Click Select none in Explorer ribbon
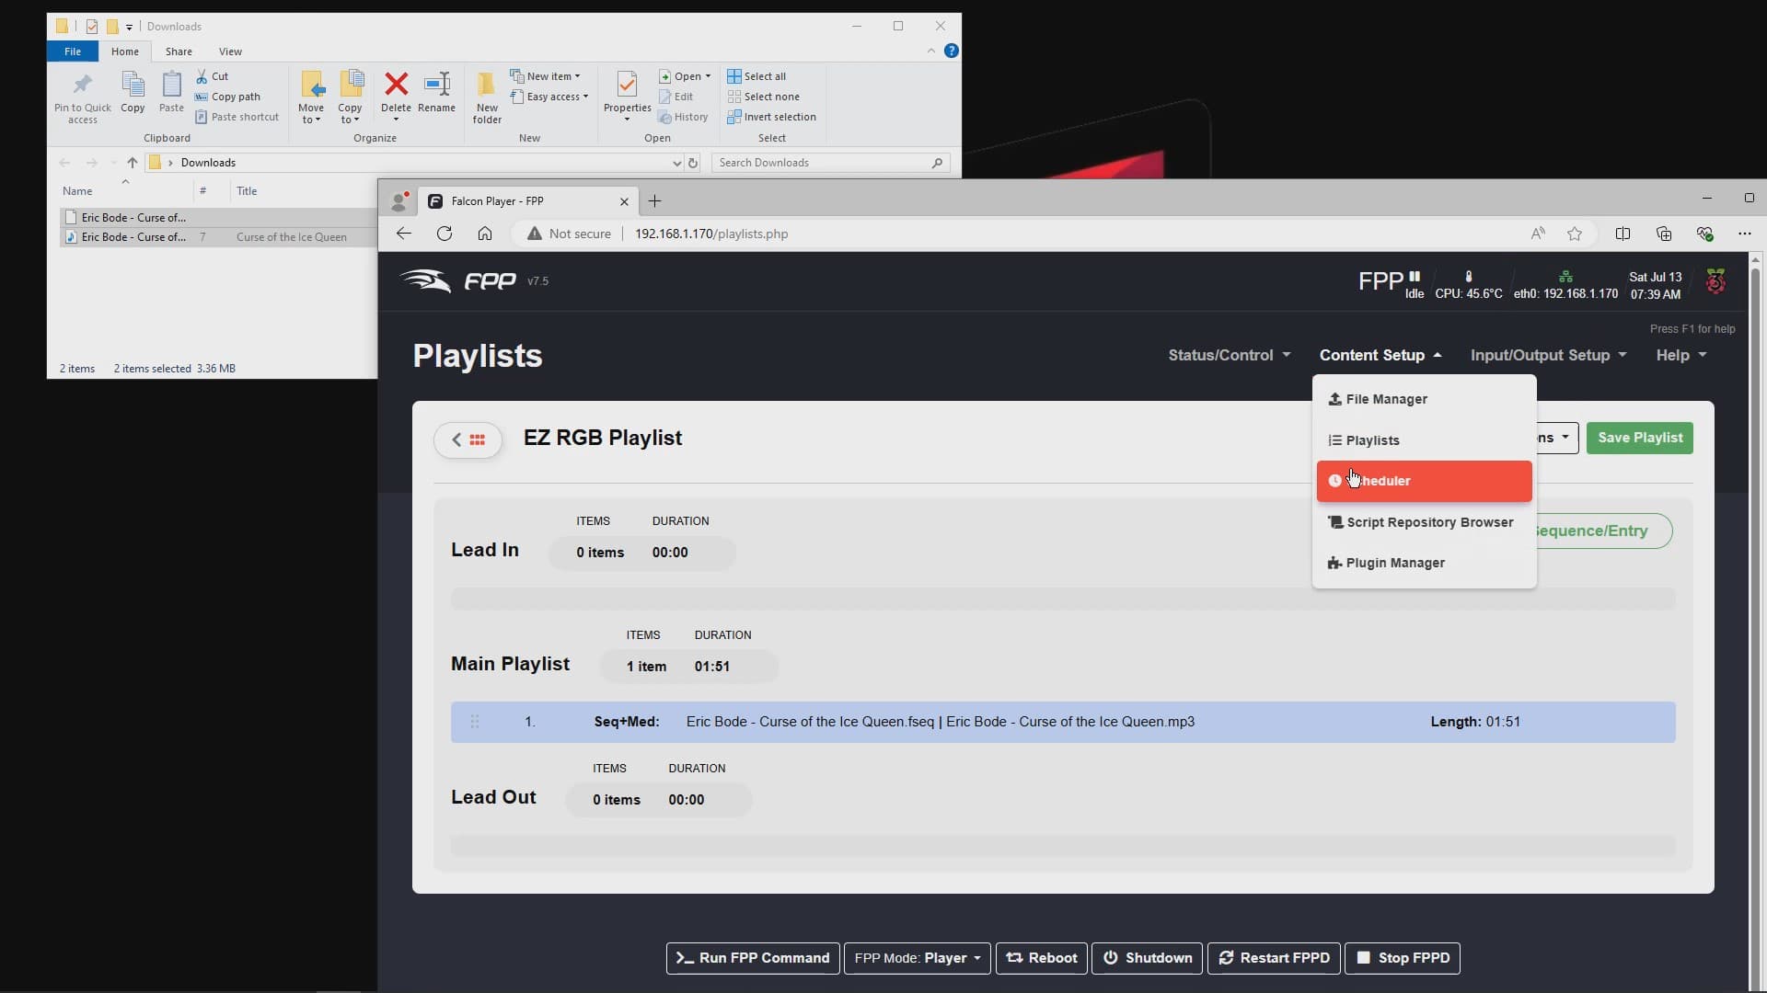This screenshot has width=1767, height=993. click(x=763, y=97)
